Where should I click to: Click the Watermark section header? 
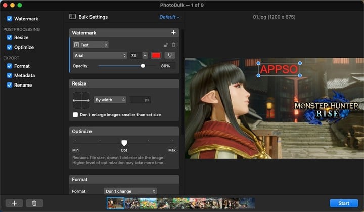pyautogui.click(x=124, y=33)
